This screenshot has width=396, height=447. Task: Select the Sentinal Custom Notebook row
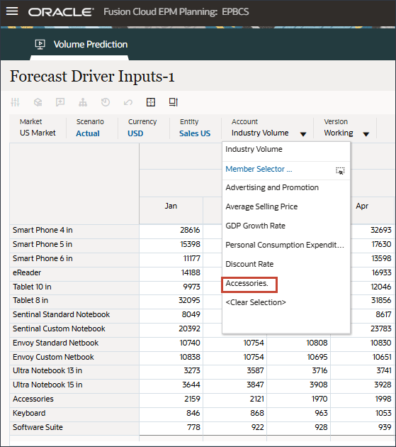click(x=74, y=330)
